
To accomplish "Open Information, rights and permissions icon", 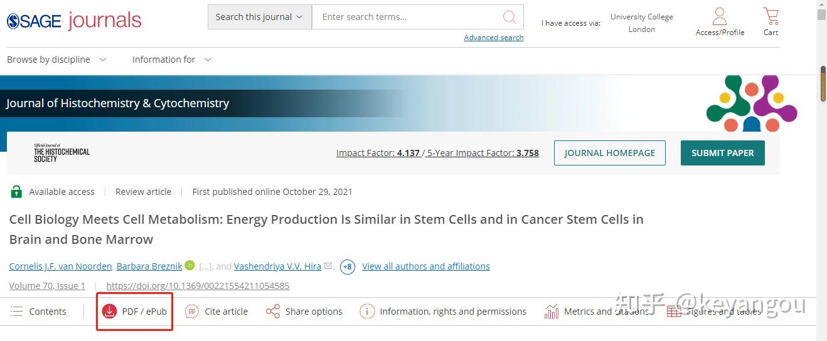I will point(367,311).
